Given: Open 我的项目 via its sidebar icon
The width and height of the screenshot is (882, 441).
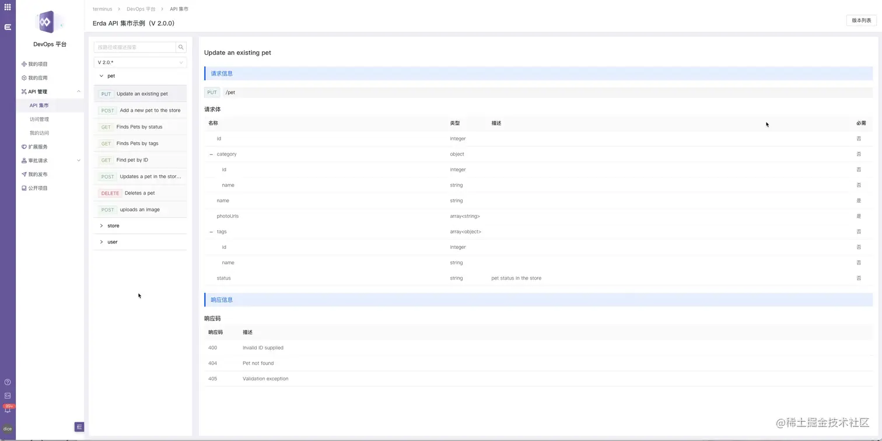Looking at the screenshot, I should (x=24, y=64).
